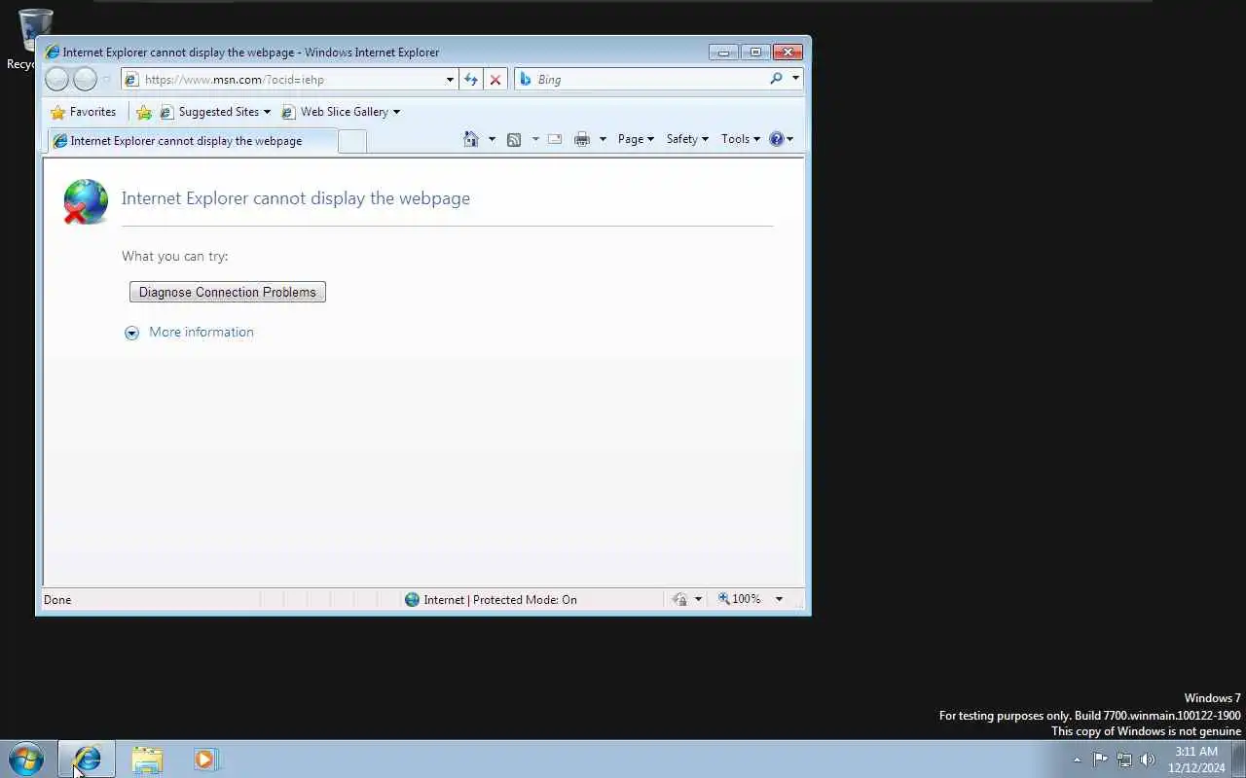Open the Windows Start menu

[x=26, y=760]
